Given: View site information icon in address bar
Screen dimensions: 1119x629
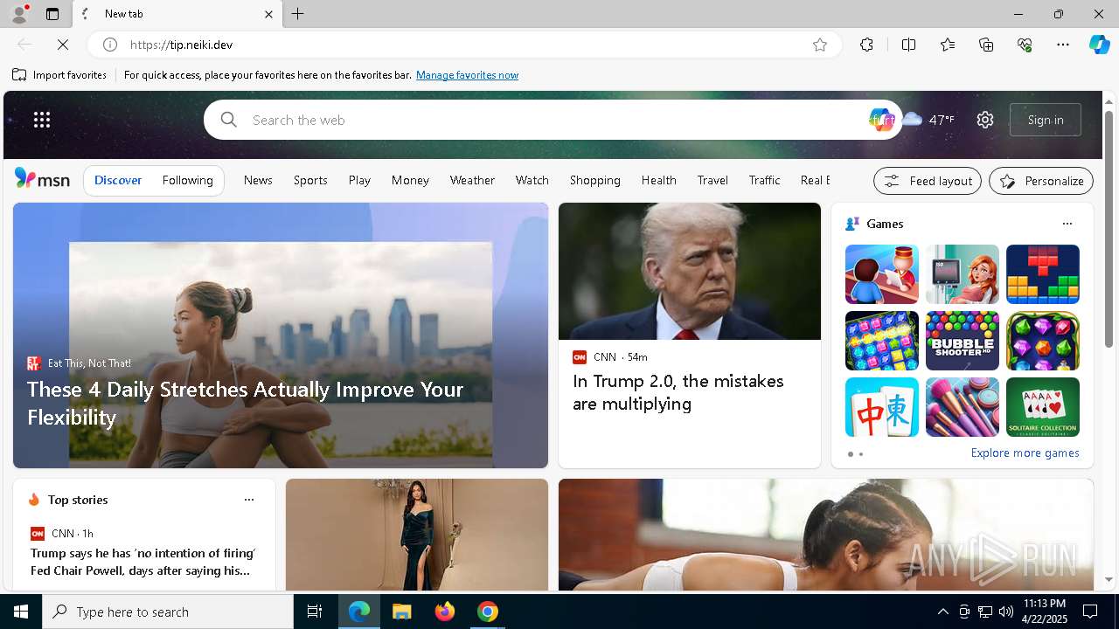Looking at the screenshot, I should click(x=110, y=45).
